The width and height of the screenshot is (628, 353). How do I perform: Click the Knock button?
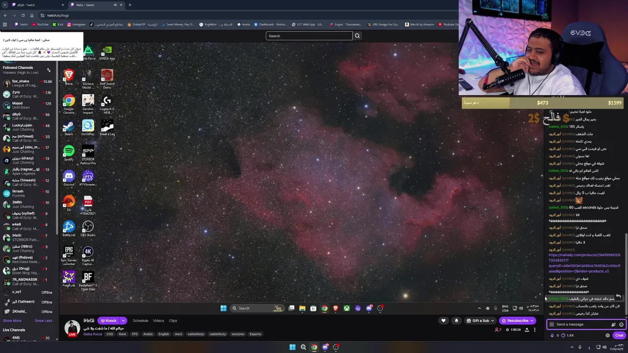click(x=108, y=321)
